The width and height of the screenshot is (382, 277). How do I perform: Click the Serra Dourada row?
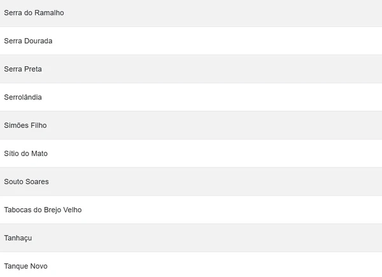coord(28,41)
